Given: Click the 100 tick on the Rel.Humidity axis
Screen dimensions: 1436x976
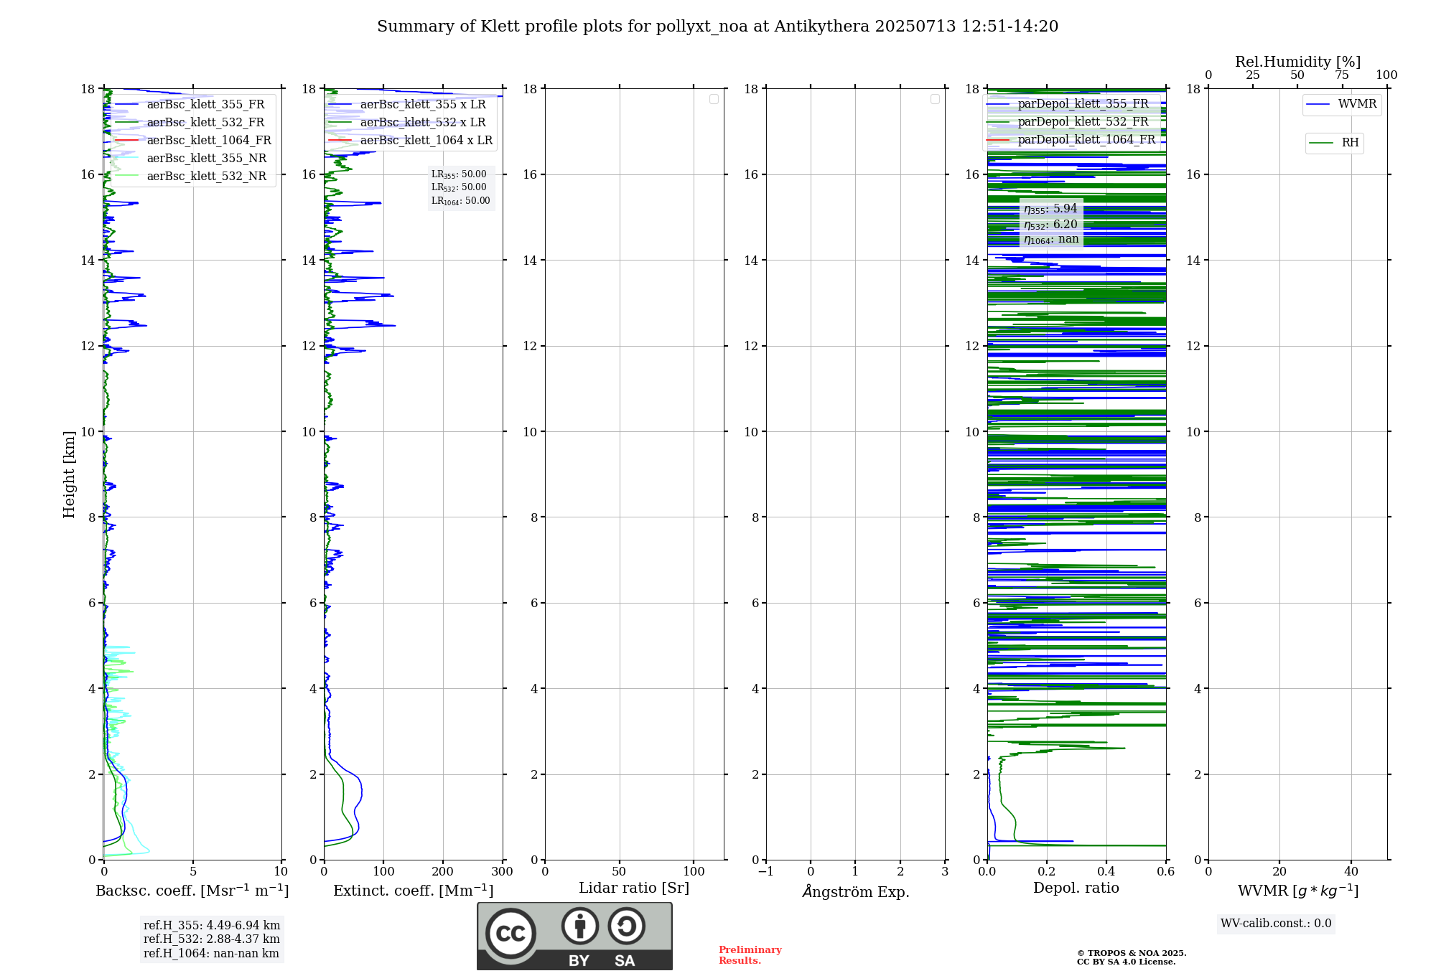Looking at the screenshot, I should (1387, 75).
